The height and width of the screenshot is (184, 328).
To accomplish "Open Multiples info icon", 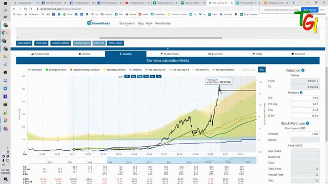I will coord(301,93).
